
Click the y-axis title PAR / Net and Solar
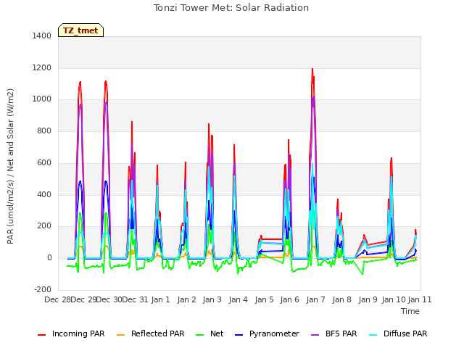click(x=10, y=166)
